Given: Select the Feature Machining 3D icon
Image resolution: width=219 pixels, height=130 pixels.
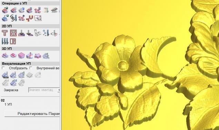Looking at the screenshot, I should click(13, 56).
